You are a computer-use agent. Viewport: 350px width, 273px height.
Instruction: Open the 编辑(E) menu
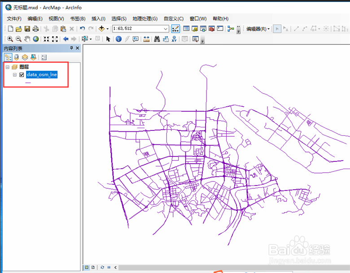tap(35, 18)
